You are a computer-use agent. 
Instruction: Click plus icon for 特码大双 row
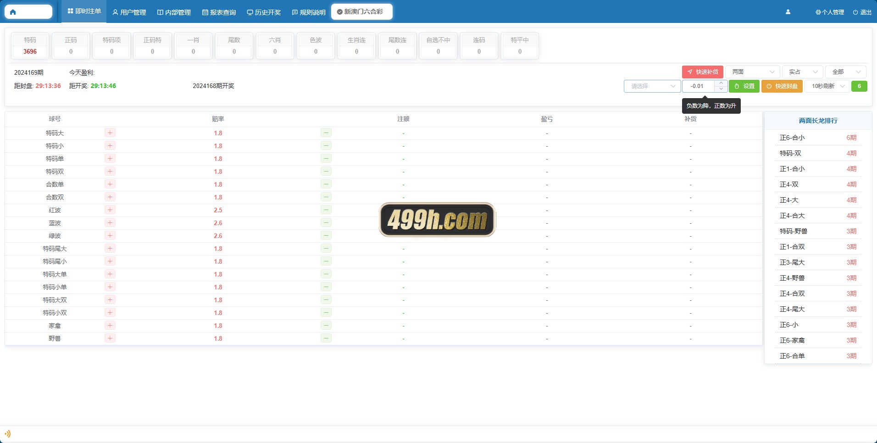pyautogui.click(x=110, y=300)
